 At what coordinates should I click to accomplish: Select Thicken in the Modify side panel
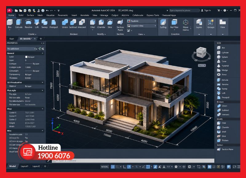[x=223, y=141]
